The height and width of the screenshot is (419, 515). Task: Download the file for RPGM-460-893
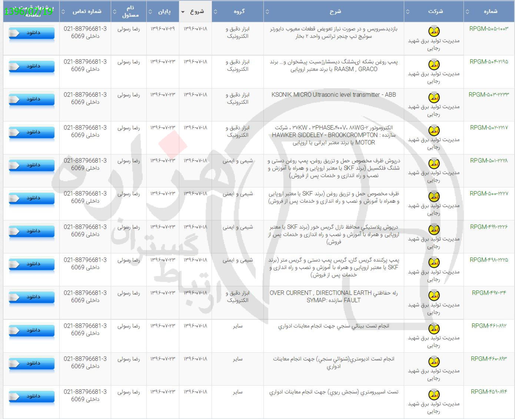[x=31, y=363]
